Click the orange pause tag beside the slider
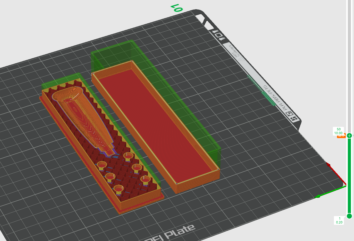The width and height of the screenshot is (354, 241). point(341,136)
